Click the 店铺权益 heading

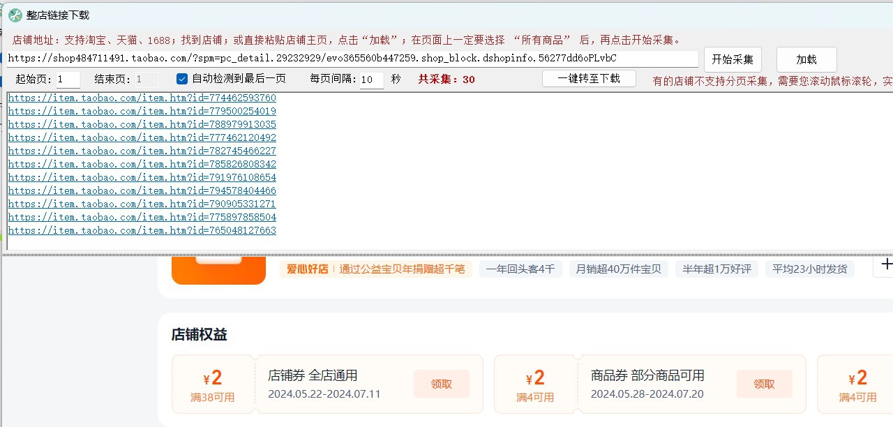[x=200, y=335]
